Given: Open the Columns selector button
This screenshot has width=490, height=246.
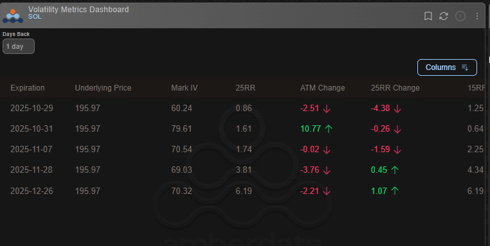Looking at the screenshot, I should click(447, 67).
